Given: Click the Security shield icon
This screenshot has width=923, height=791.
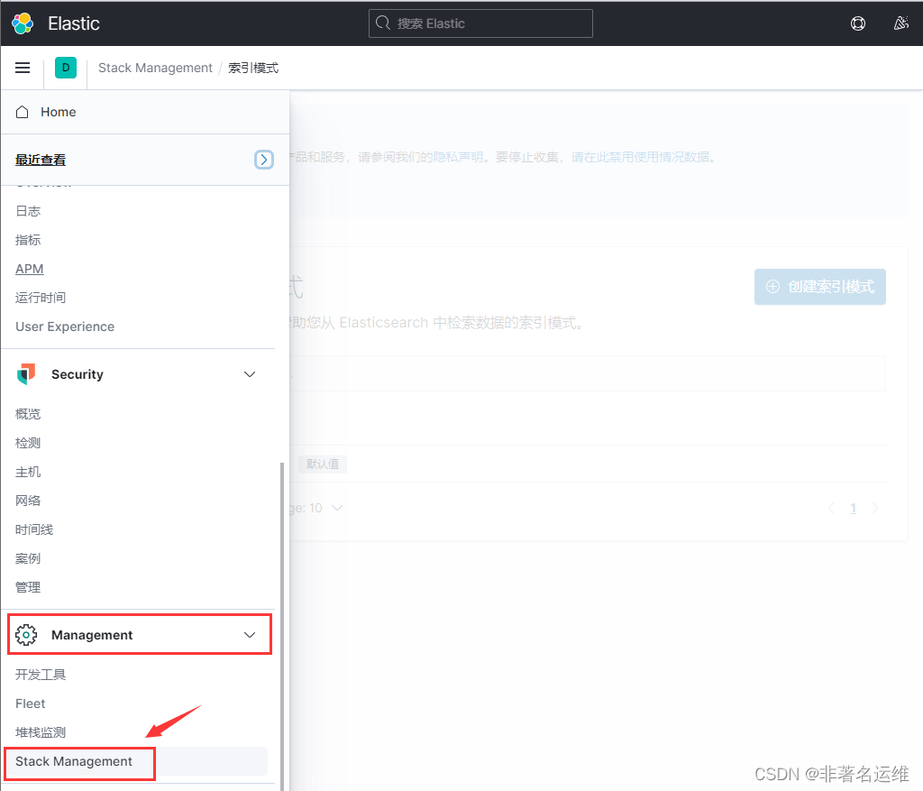Looking at the screenshot, I should coord(26,374).
